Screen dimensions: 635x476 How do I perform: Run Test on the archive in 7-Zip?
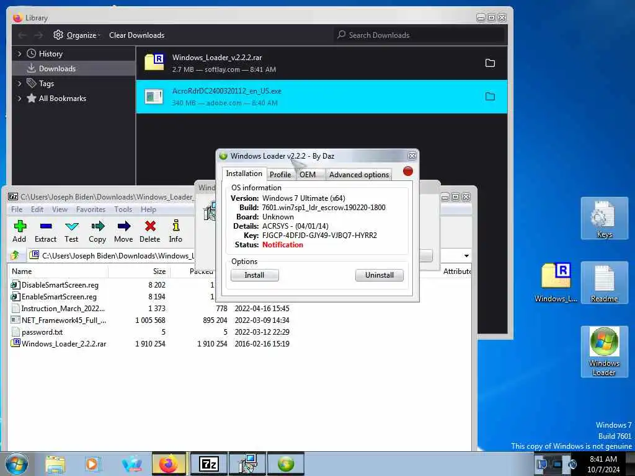[x=71, y=231]
